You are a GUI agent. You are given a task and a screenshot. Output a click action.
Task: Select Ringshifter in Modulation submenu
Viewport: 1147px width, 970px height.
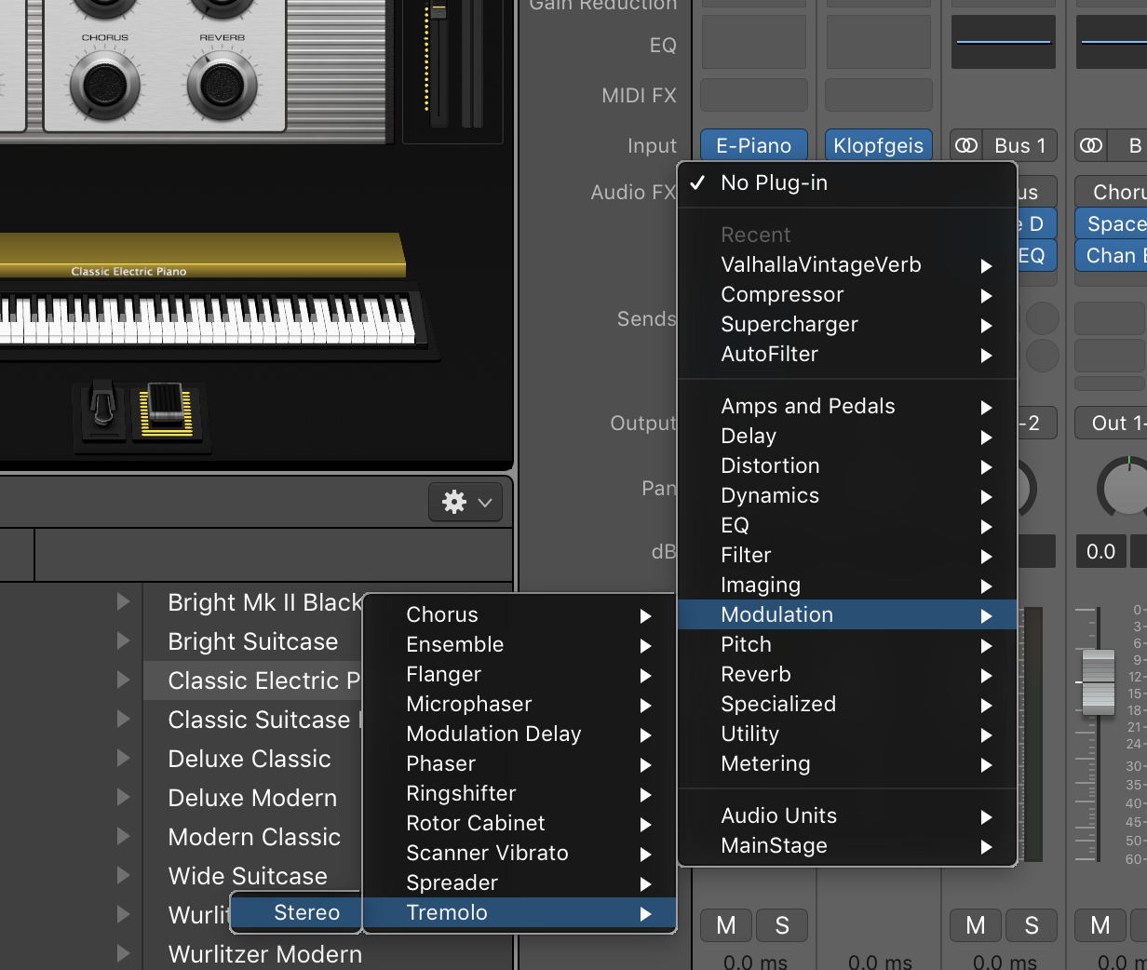pos(519,794)
